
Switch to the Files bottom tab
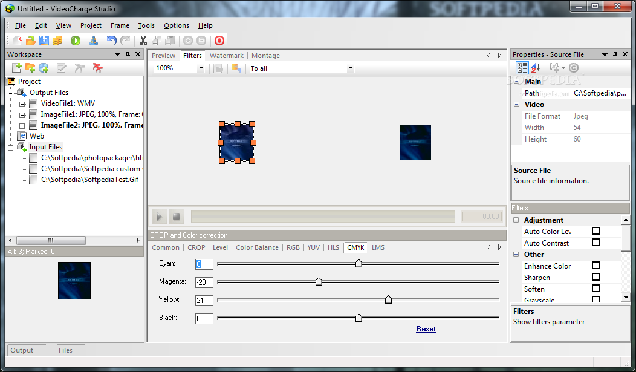click(x=71, y=350)
